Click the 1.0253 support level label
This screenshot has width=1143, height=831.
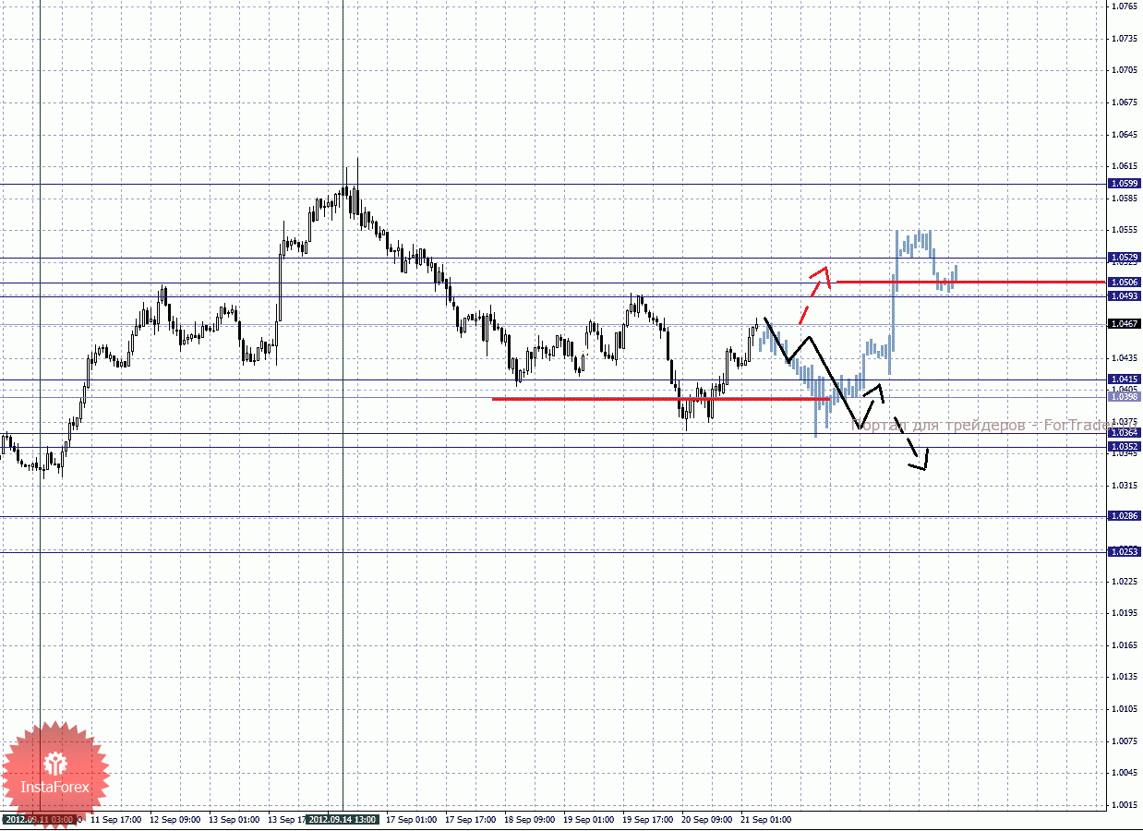pos(1124,551)
